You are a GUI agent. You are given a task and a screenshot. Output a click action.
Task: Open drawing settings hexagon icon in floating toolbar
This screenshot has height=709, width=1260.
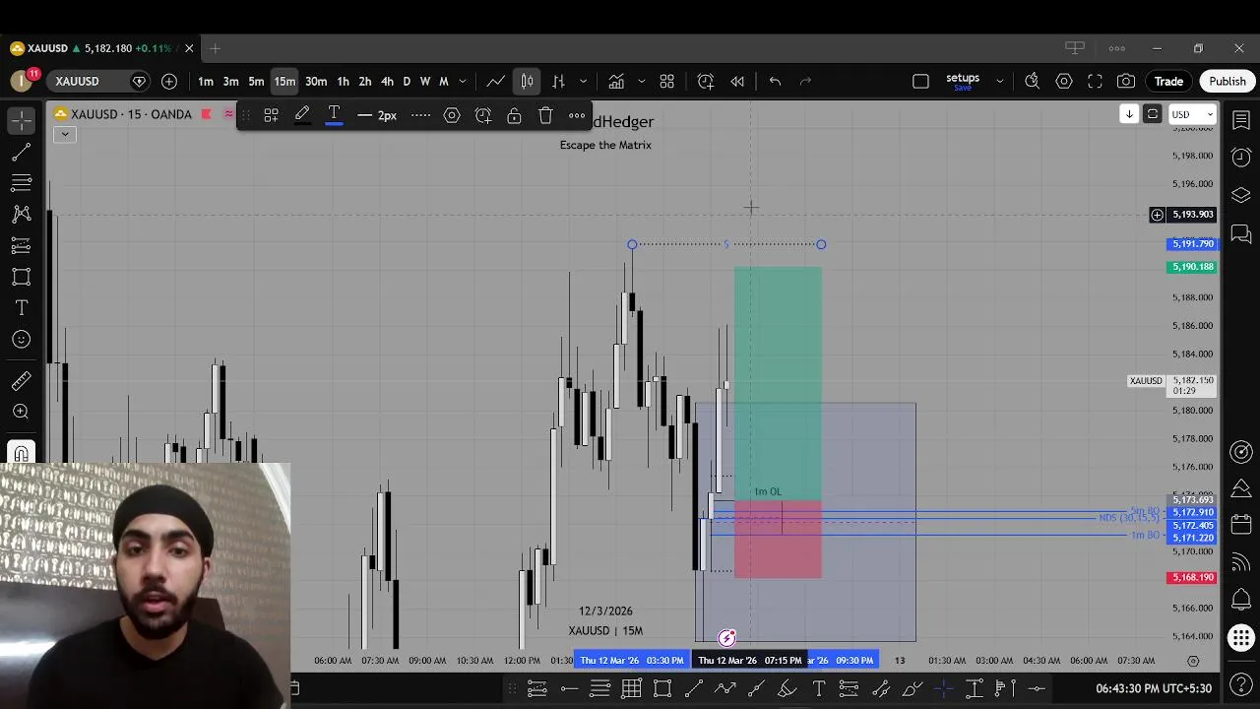pyautogui.click(x=452, y=115)
